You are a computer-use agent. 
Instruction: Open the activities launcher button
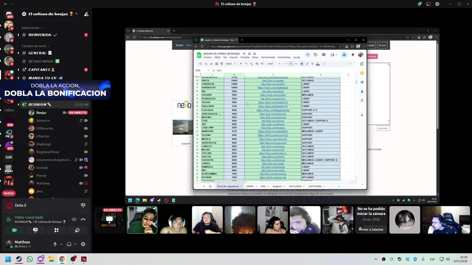tap(56, 230)
